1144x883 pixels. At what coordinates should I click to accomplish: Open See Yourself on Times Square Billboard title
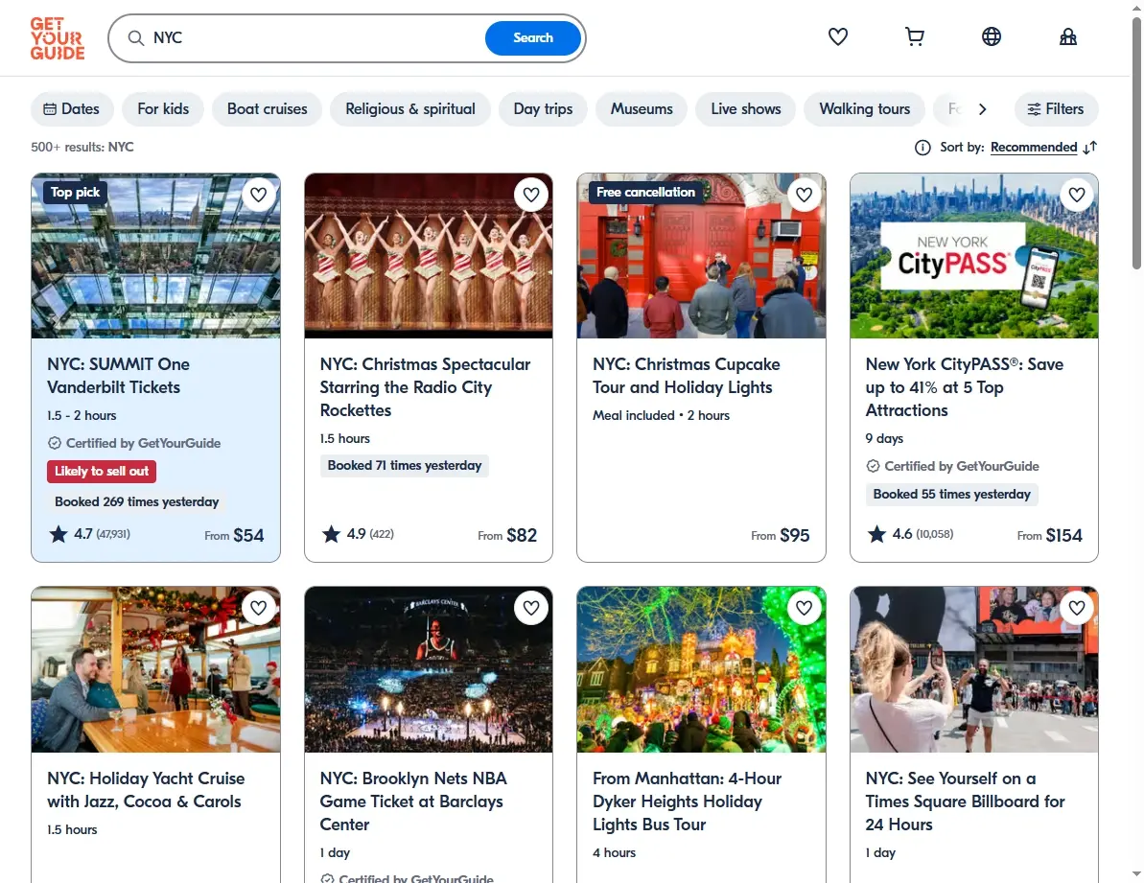pos(966,802)
